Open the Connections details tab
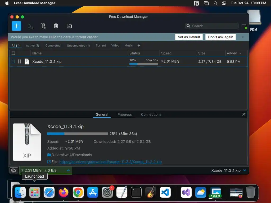This screenshot has height=203, width=271. [151, 114]
